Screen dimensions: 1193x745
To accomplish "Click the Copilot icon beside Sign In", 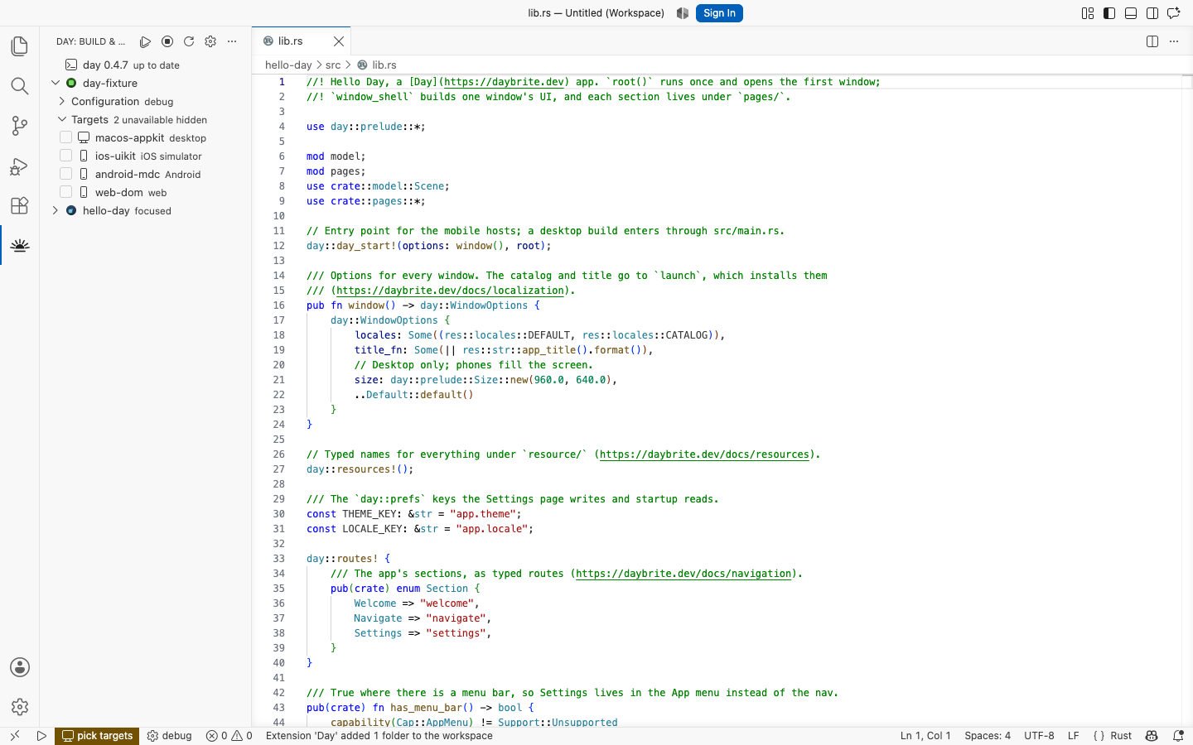I will [683, 13].
